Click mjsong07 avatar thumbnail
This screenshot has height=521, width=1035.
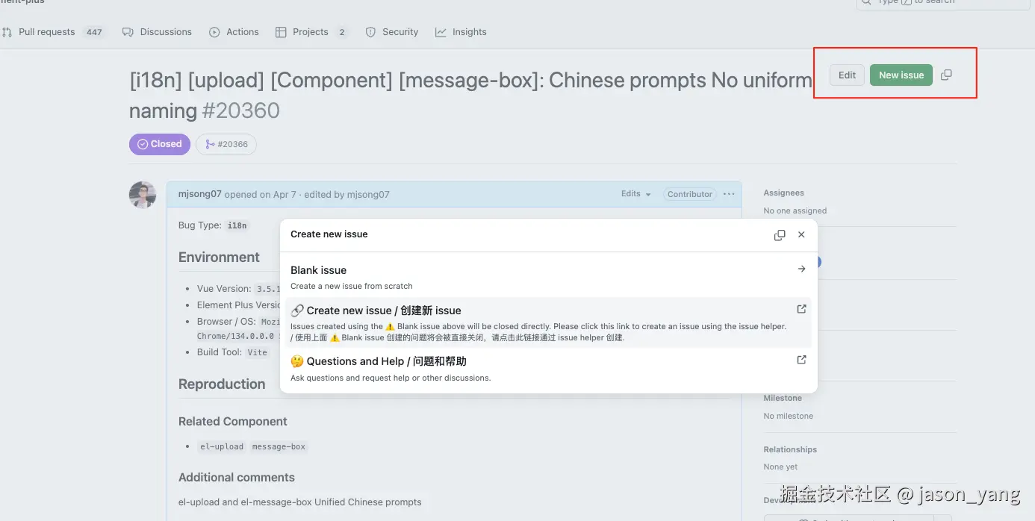pyautogui.click(x=143, y=195)
